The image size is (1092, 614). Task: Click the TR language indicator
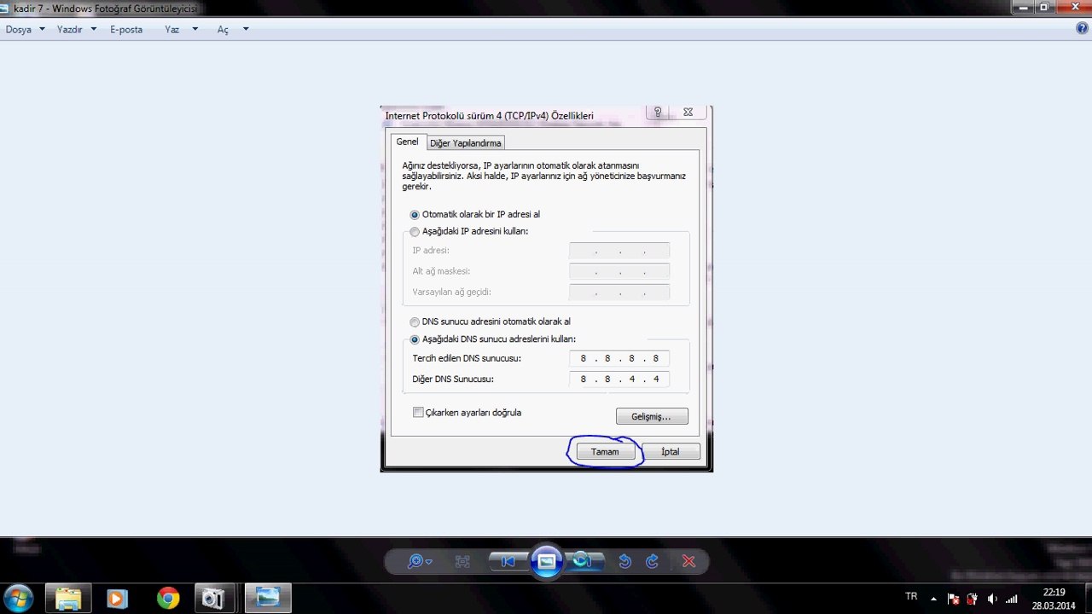coord(911,597)
